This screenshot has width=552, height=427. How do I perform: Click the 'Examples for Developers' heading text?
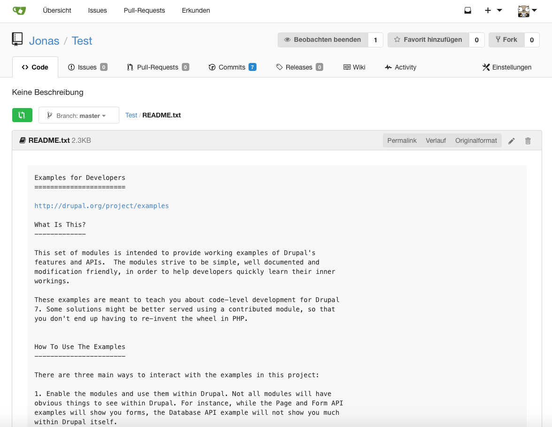pos(80,178)
